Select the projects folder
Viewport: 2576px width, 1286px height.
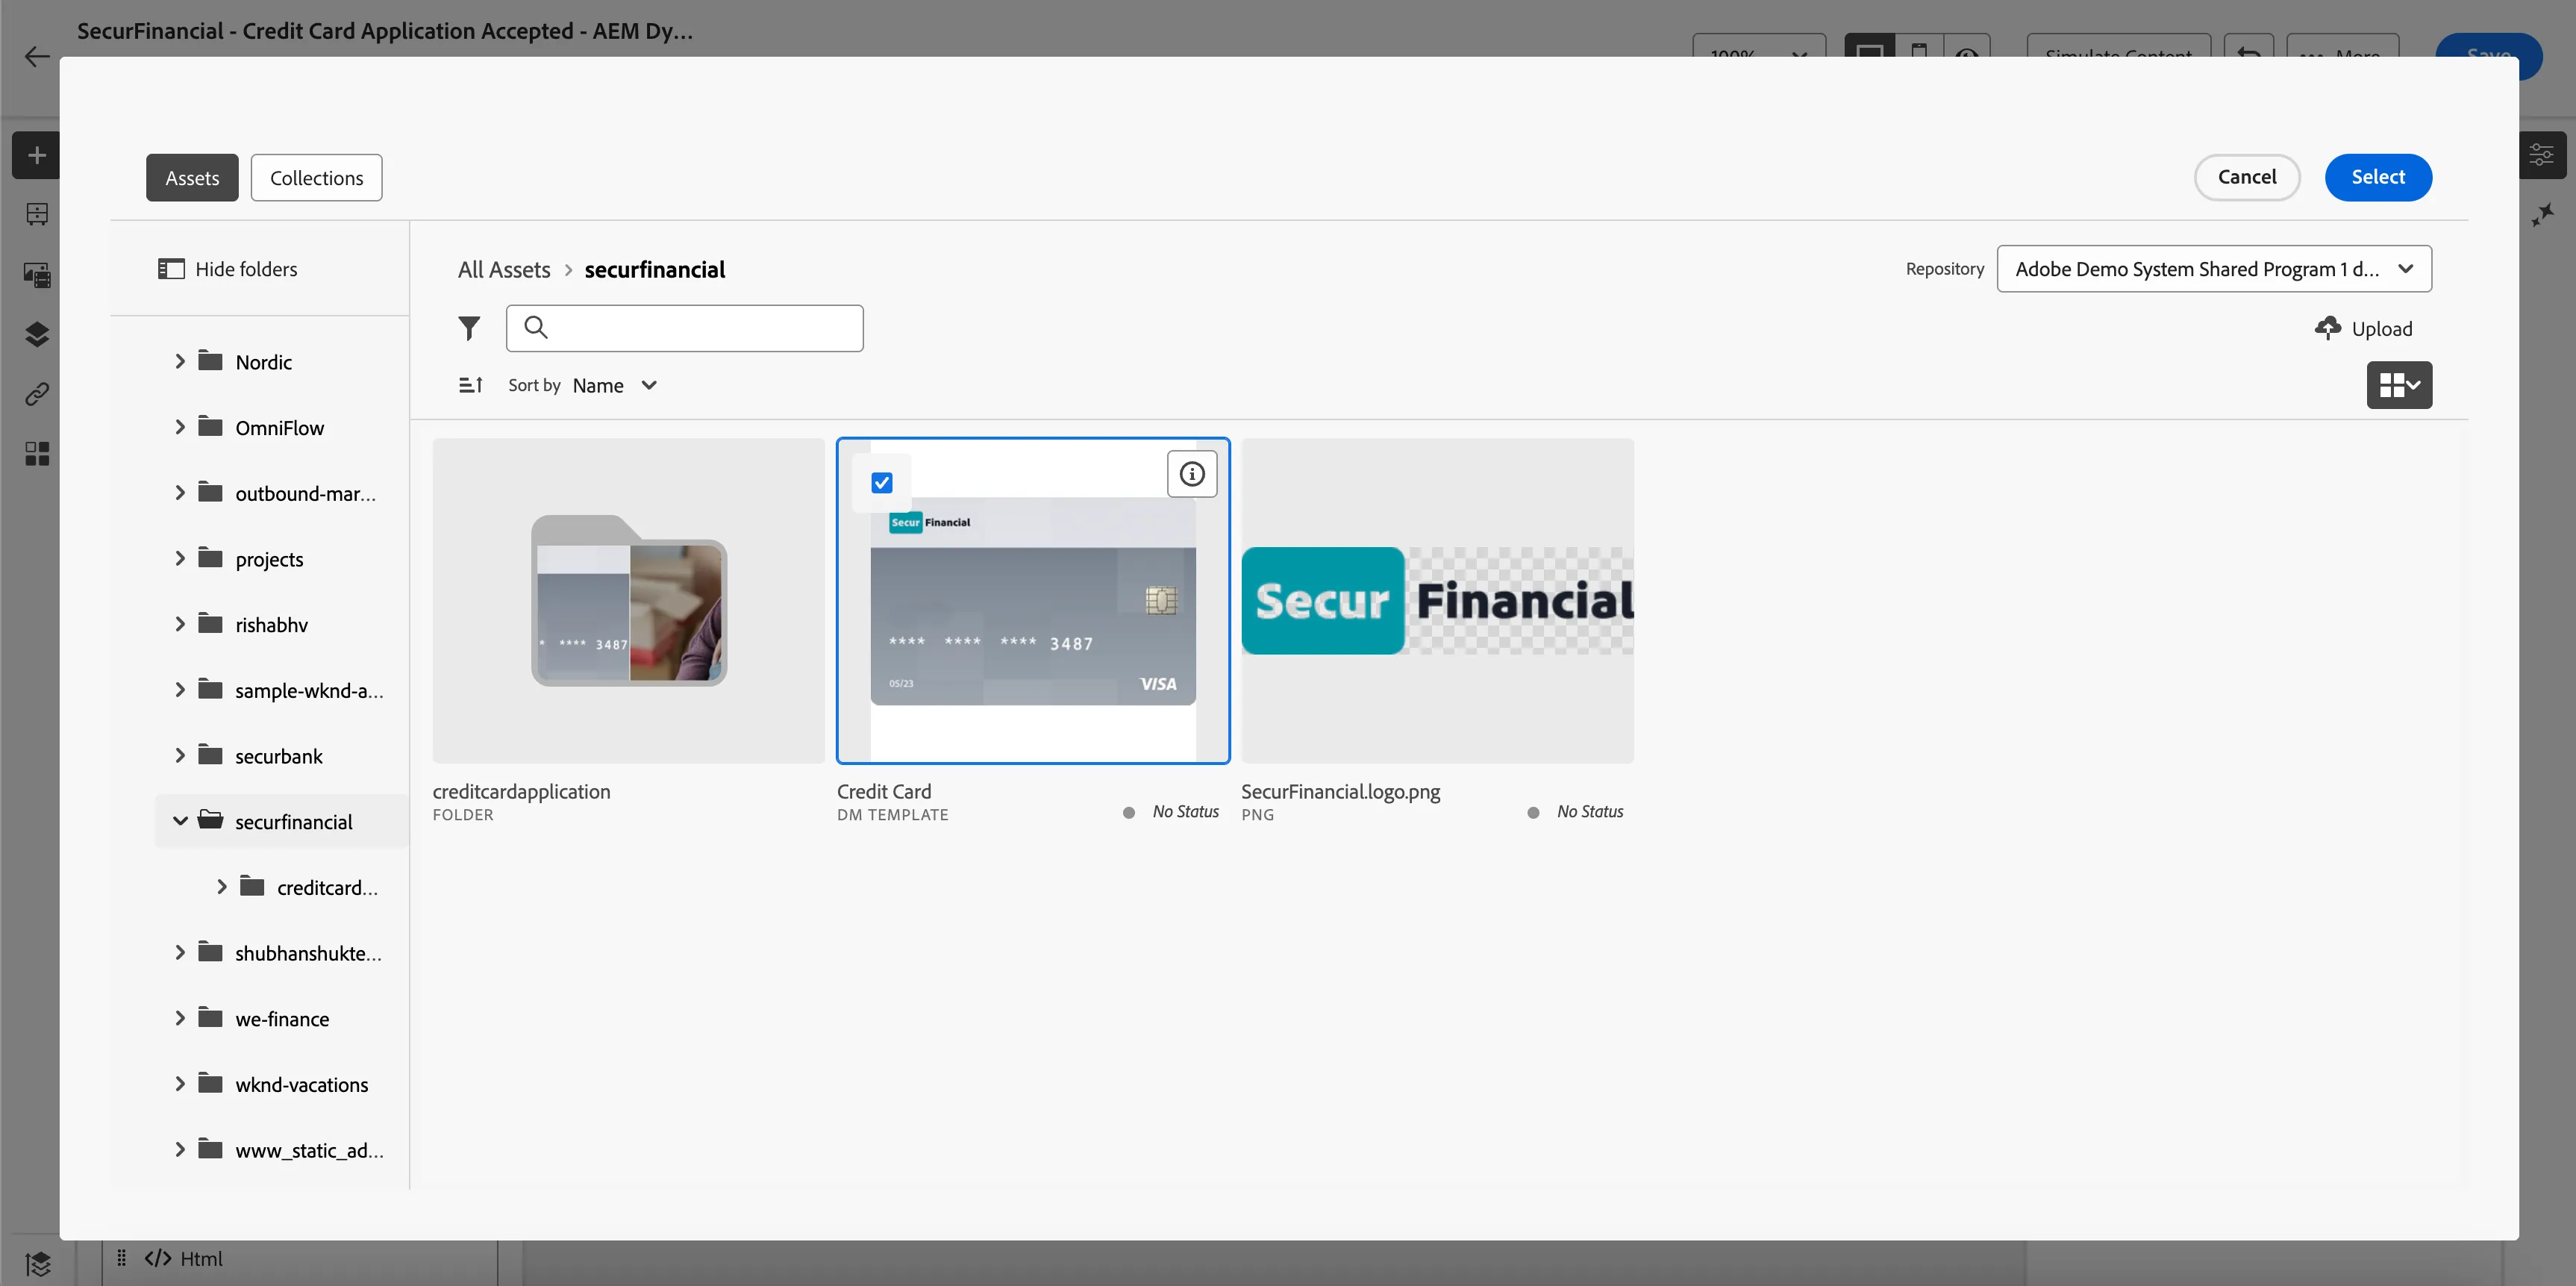click(x=270, y=559)
